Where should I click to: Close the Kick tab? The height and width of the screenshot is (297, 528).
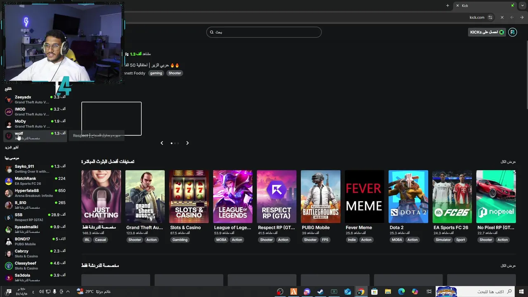(x=457, y=5)
